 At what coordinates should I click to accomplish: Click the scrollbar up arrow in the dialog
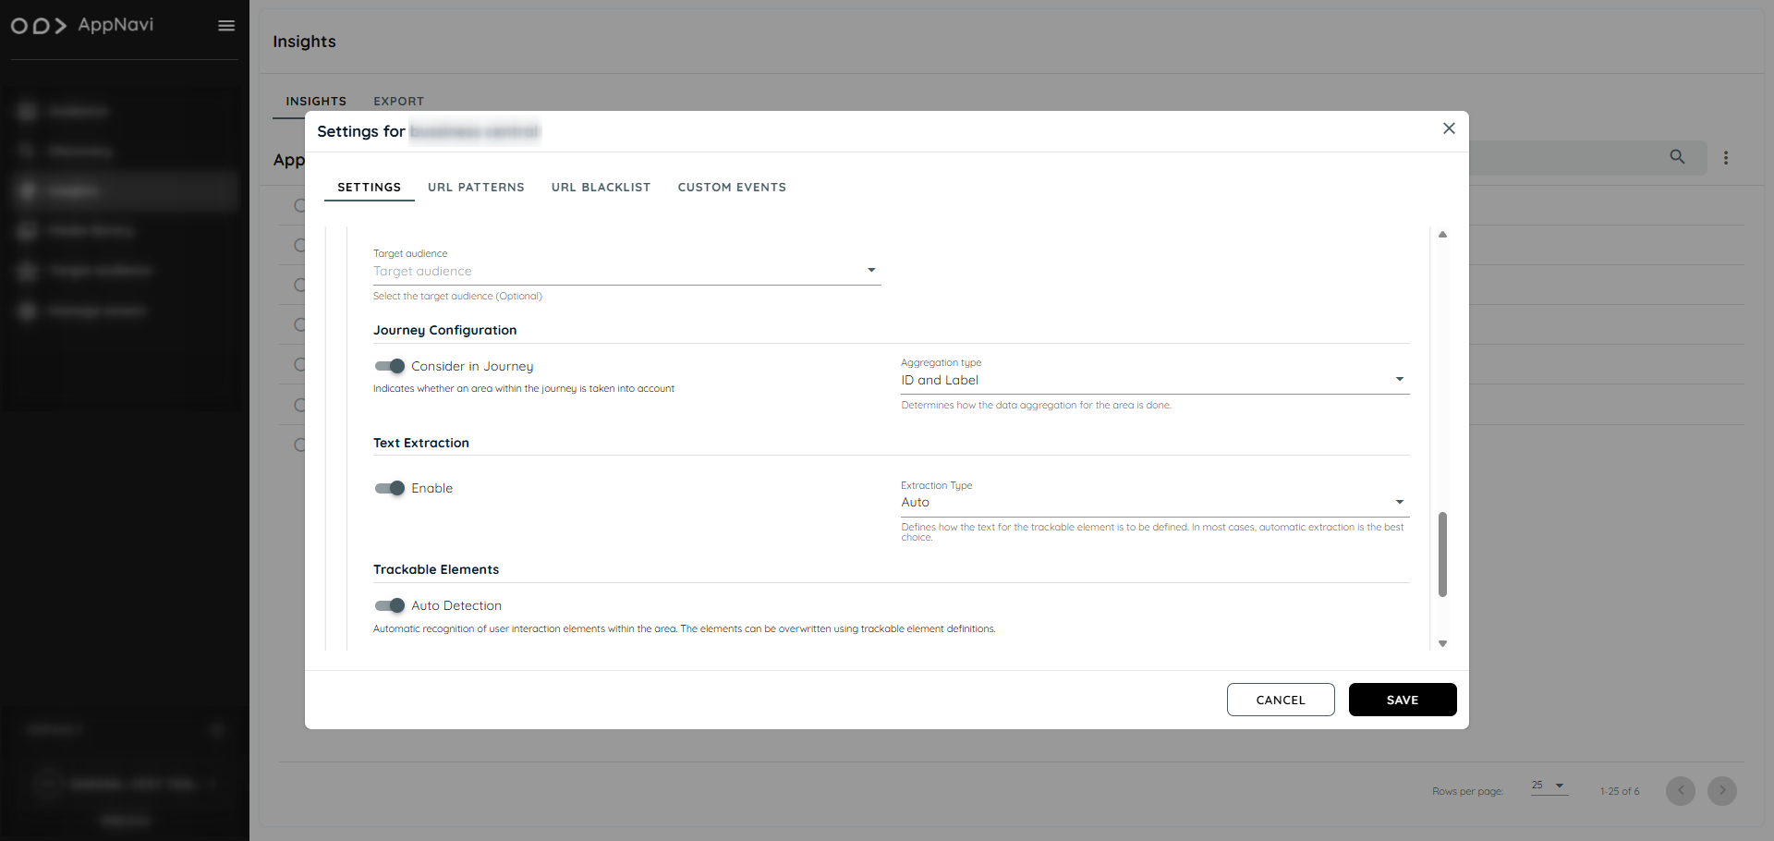tap(1442, 235)
